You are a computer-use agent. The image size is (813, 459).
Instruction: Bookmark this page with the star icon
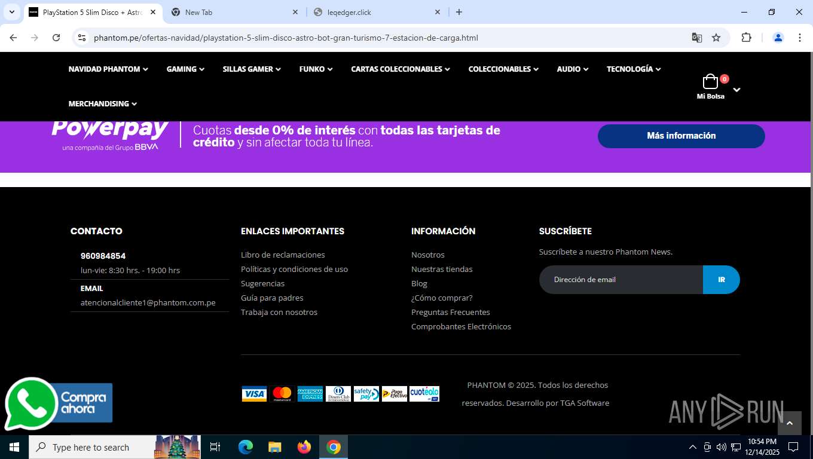(716, 38)
